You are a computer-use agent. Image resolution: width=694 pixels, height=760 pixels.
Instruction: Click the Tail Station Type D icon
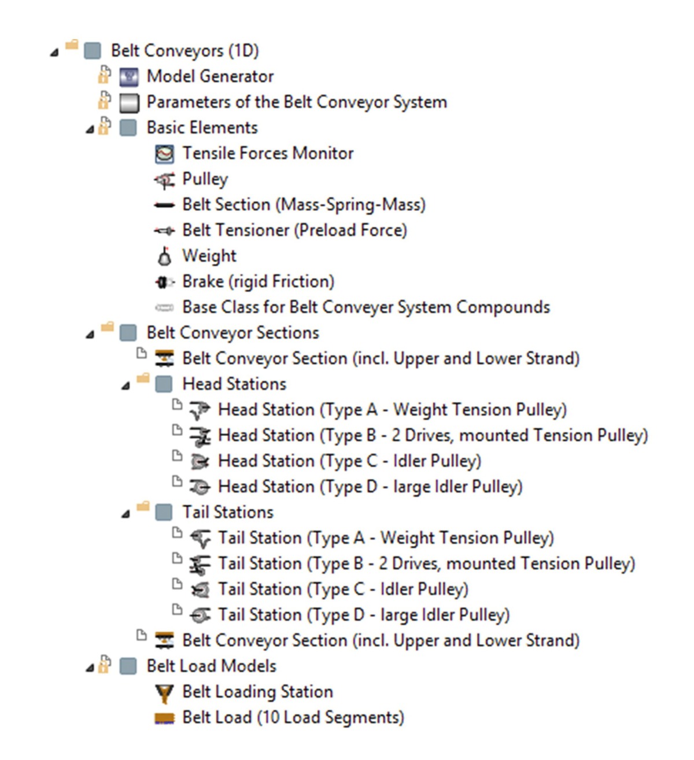pyautogui.click(x=200, y=616)
